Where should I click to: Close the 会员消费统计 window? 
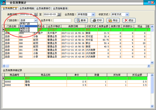tap(153, 3)
